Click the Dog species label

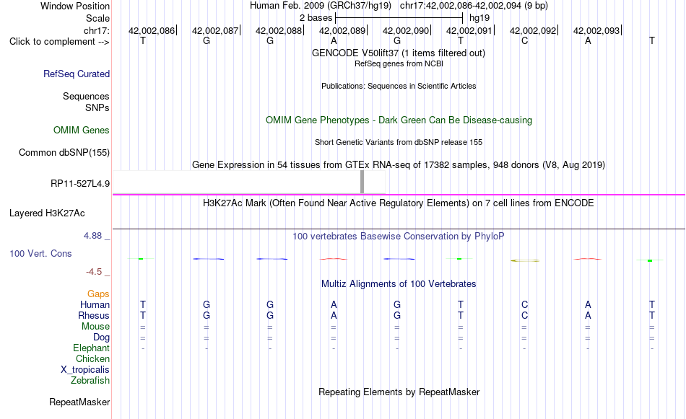[101, 338]
